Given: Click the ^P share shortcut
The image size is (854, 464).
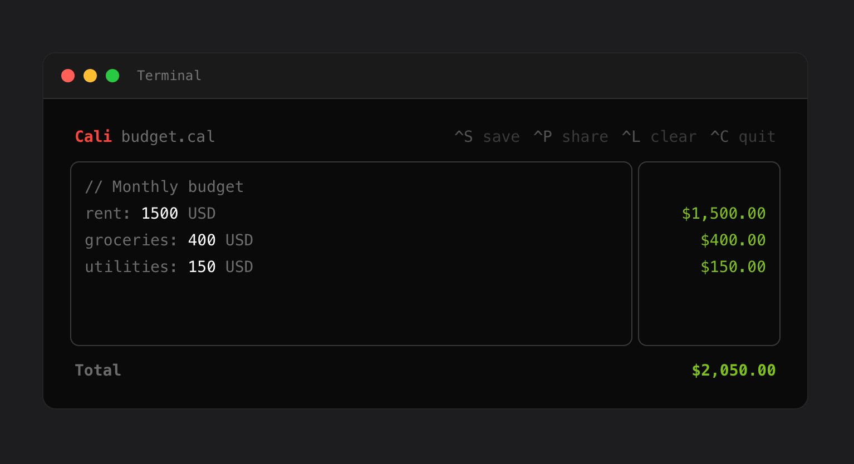Looking at the screenshot, I should click(x=571, y=137).
